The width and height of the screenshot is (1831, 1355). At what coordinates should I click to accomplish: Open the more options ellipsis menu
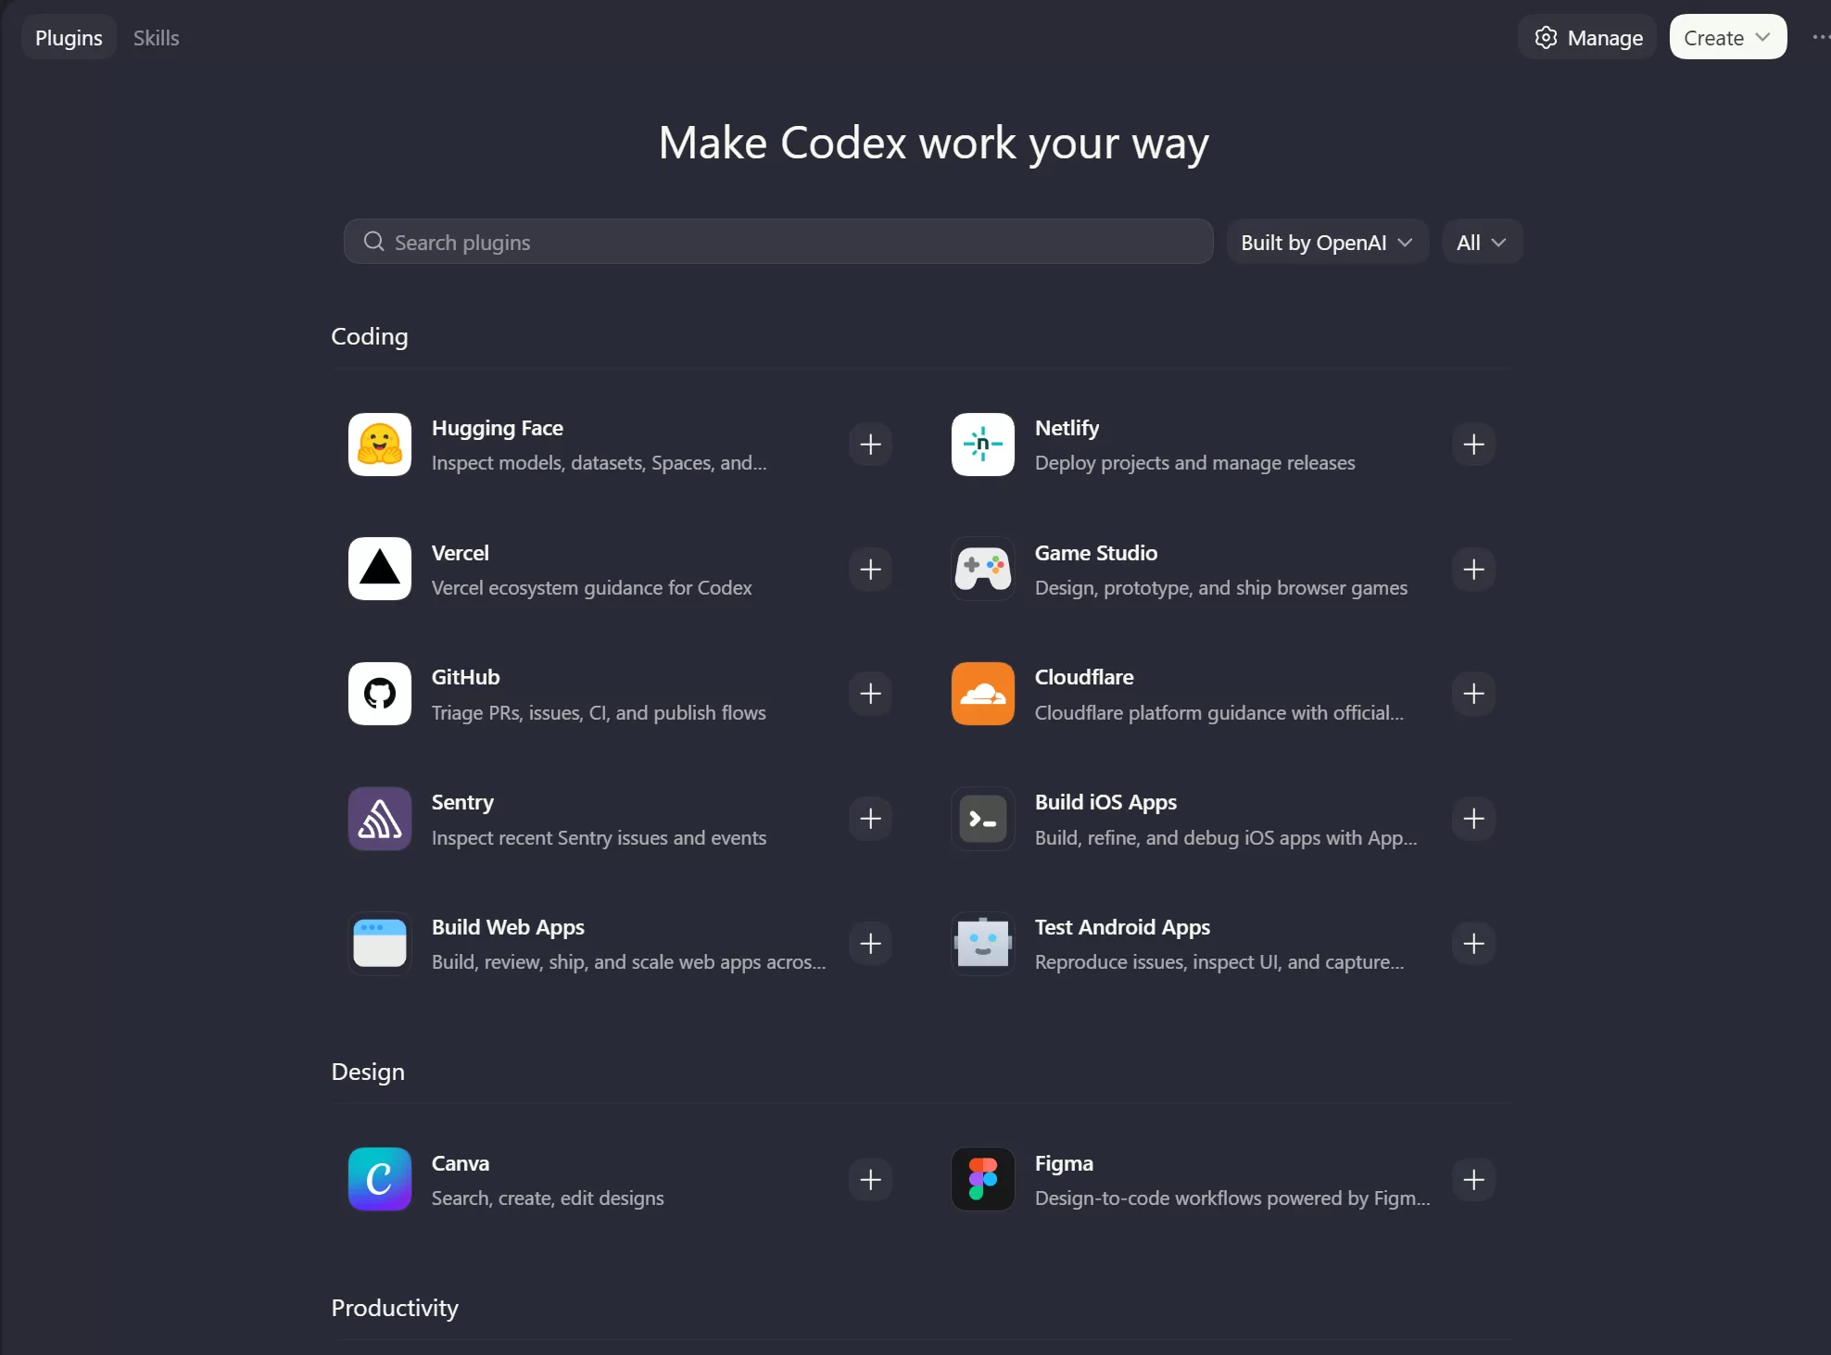[x=1820, y=37]
